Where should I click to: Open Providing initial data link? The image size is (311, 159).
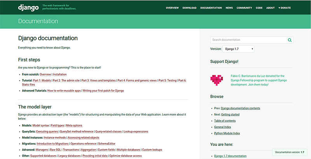[x=95, y=156]
